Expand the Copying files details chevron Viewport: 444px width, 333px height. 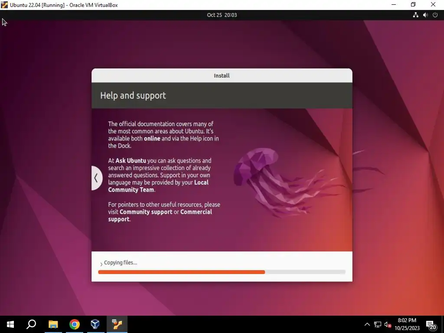click(101, 264)
